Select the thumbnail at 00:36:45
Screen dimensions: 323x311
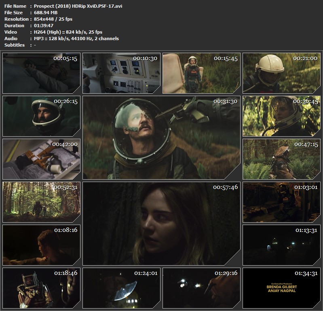point(281,116)
